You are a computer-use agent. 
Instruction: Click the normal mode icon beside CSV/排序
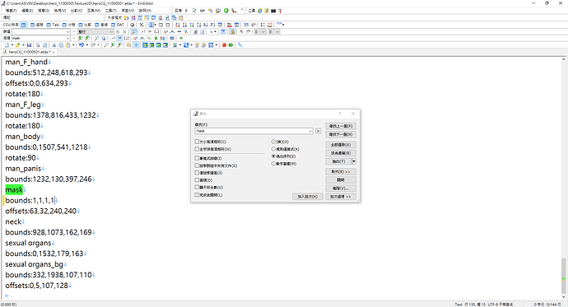tap(23, 25)
